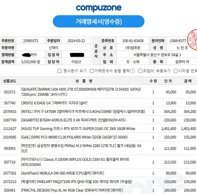This screenshot has width=197, height=194.
Task: Click unit price 1,401,400 for ASUS graphics card
Action: click(169, 129)
